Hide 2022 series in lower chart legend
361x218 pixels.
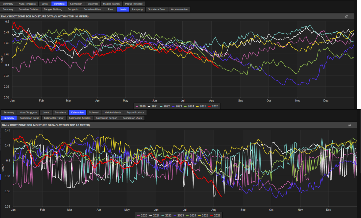pyautogui.click(x=167, y=215)
